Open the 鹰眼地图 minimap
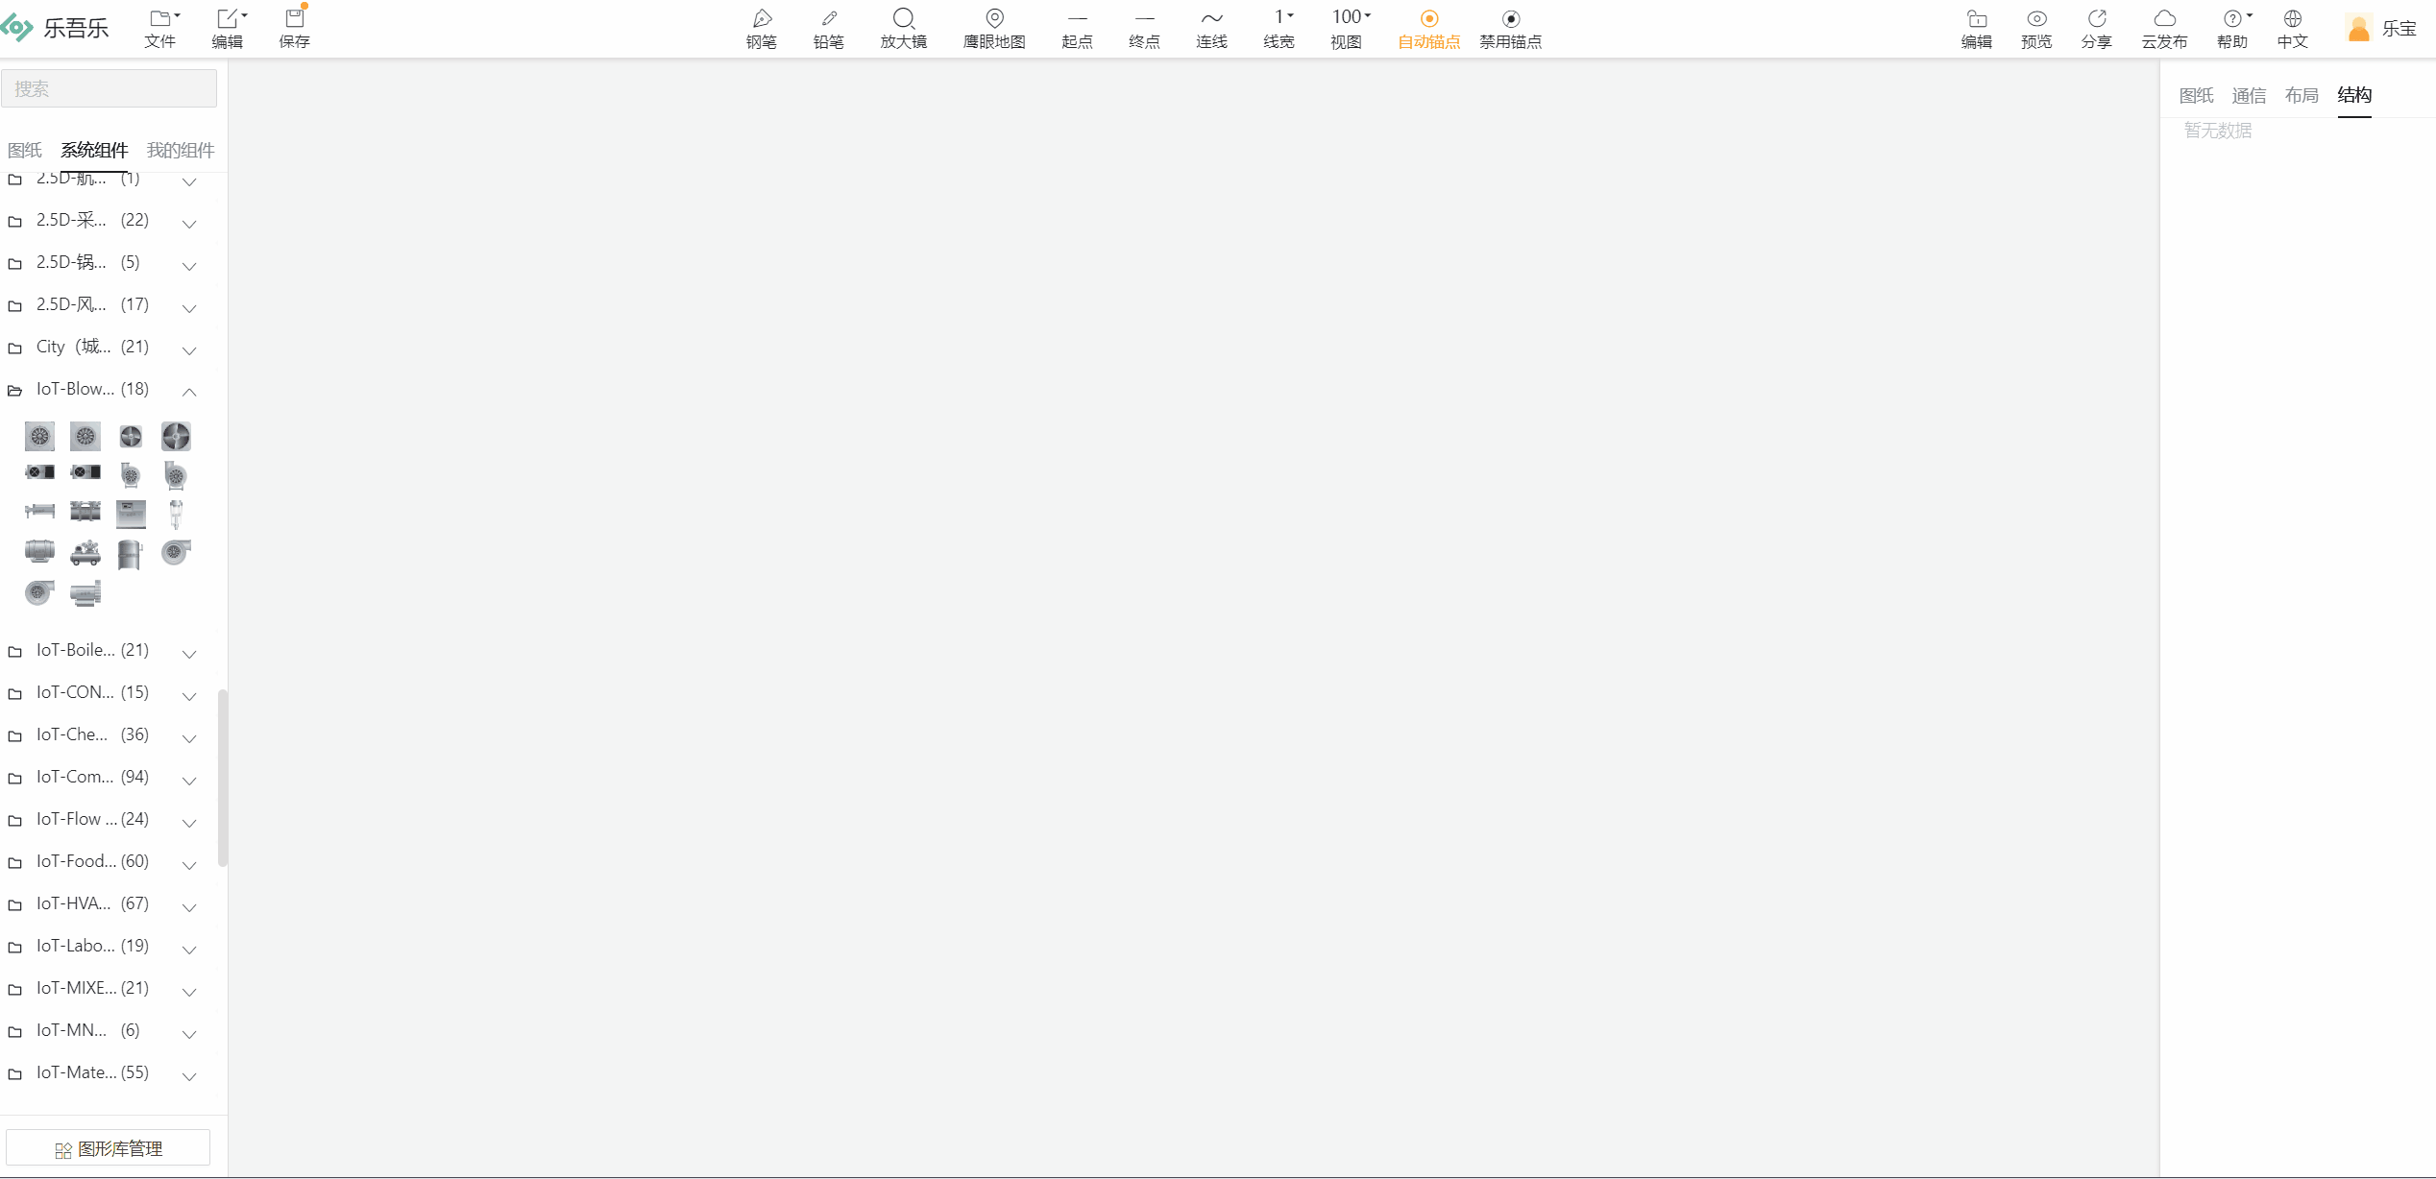This screenshot has width=2436, height=1179. (994, 28)
